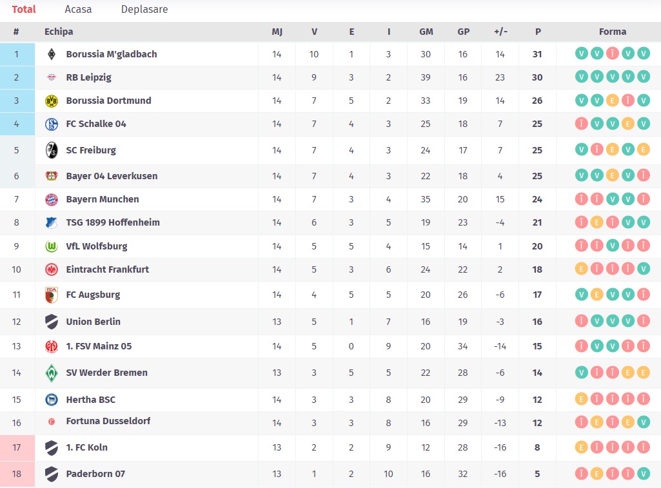661x488 pixels.
Task: Click the 1. FSV Mainz 05 logo
Action: click(52, 346)
